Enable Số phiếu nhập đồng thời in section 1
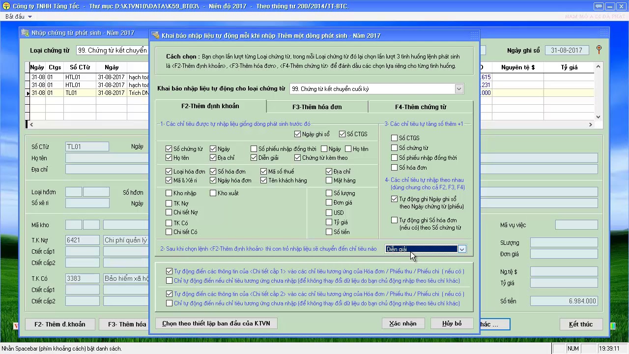Viewport: 629px width, 354px height. [x=254, y=149]
